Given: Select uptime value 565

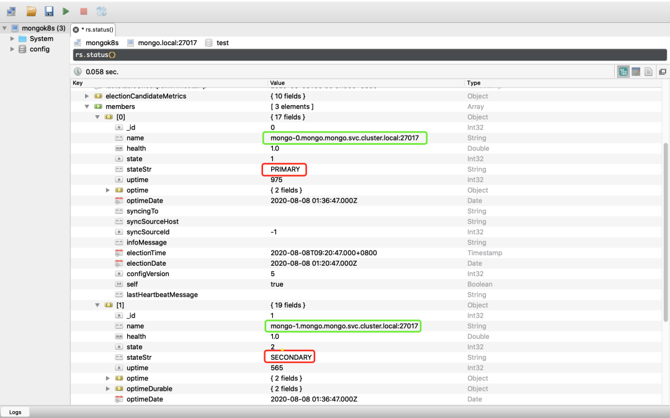Looking at the screenshot, I should pos(277,368).
